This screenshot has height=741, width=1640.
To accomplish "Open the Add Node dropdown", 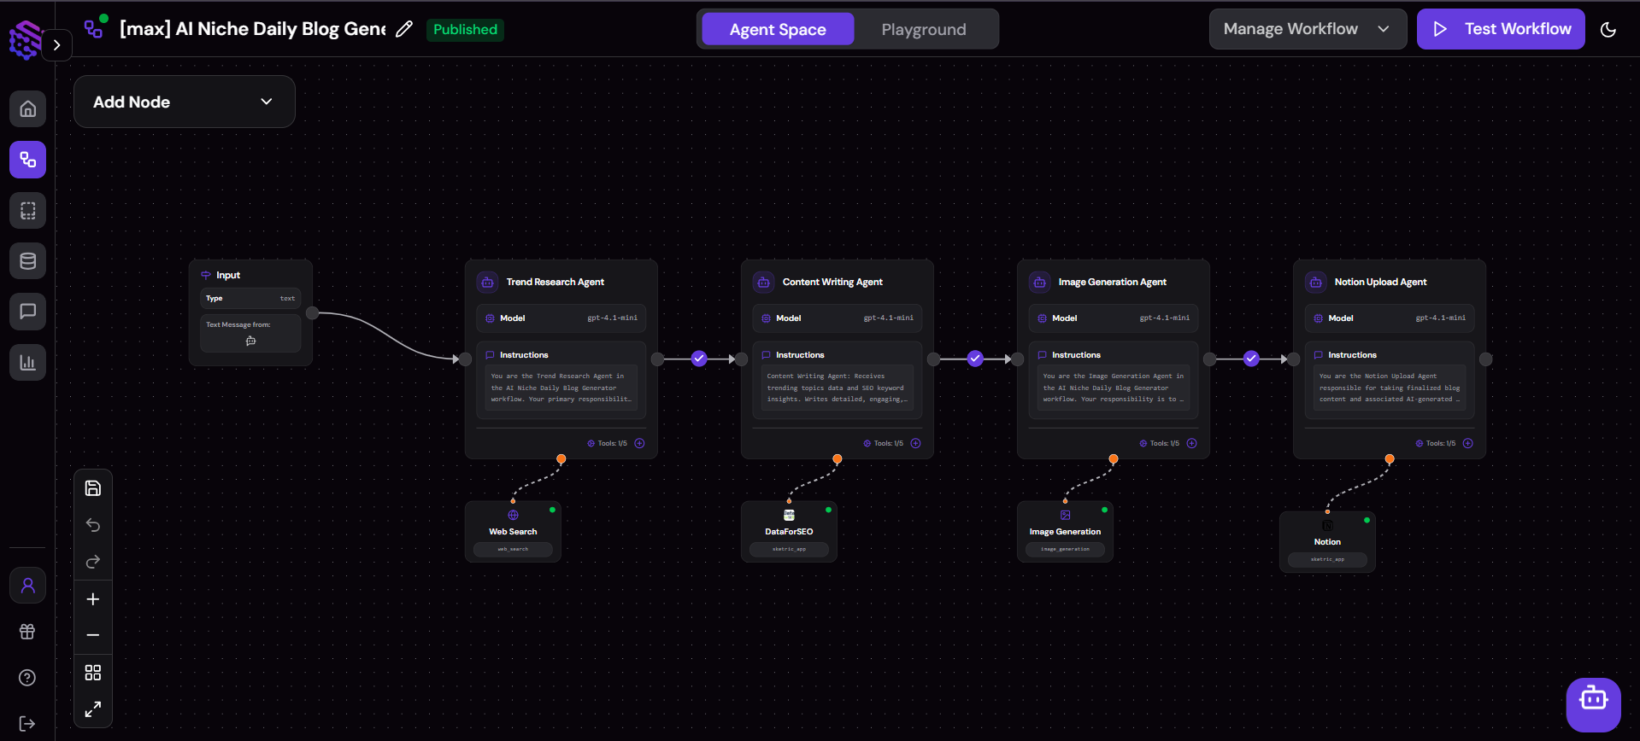I will click(184, 102).
